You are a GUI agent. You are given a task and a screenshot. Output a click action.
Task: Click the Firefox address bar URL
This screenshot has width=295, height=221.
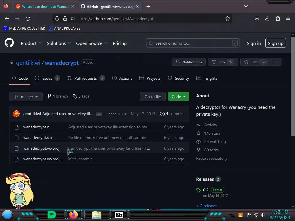coord(116,19)
